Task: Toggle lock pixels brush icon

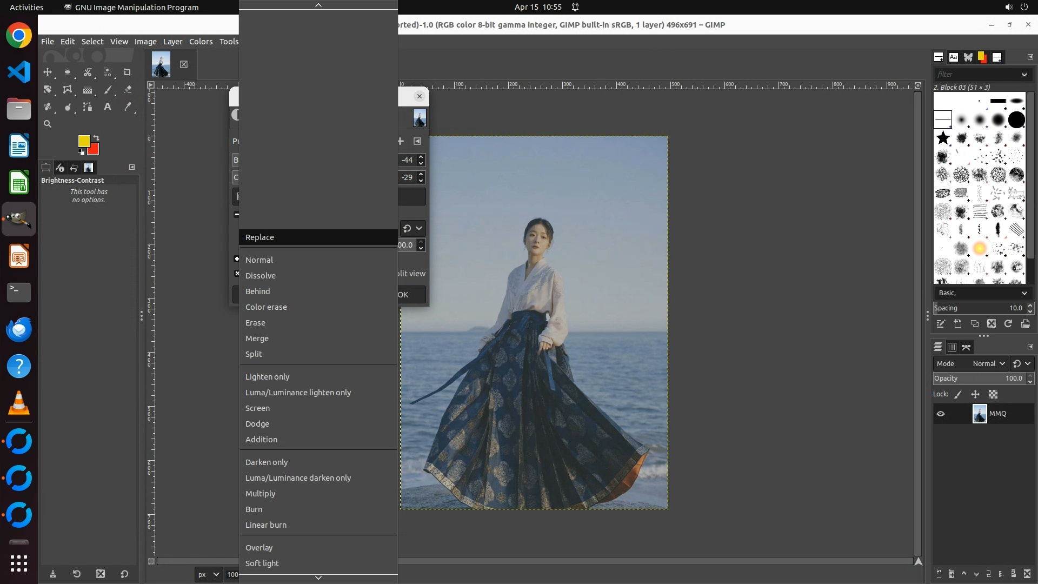Action: (x=958, y=395)
